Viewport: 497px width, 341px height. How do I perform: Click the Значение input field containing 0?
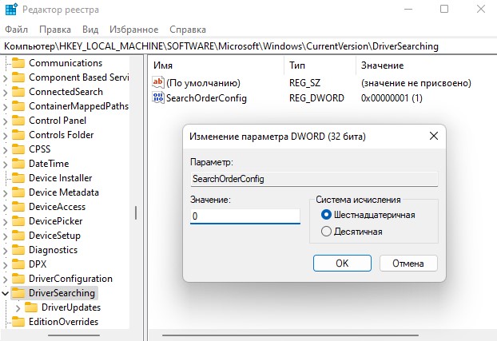pos(245,216)
